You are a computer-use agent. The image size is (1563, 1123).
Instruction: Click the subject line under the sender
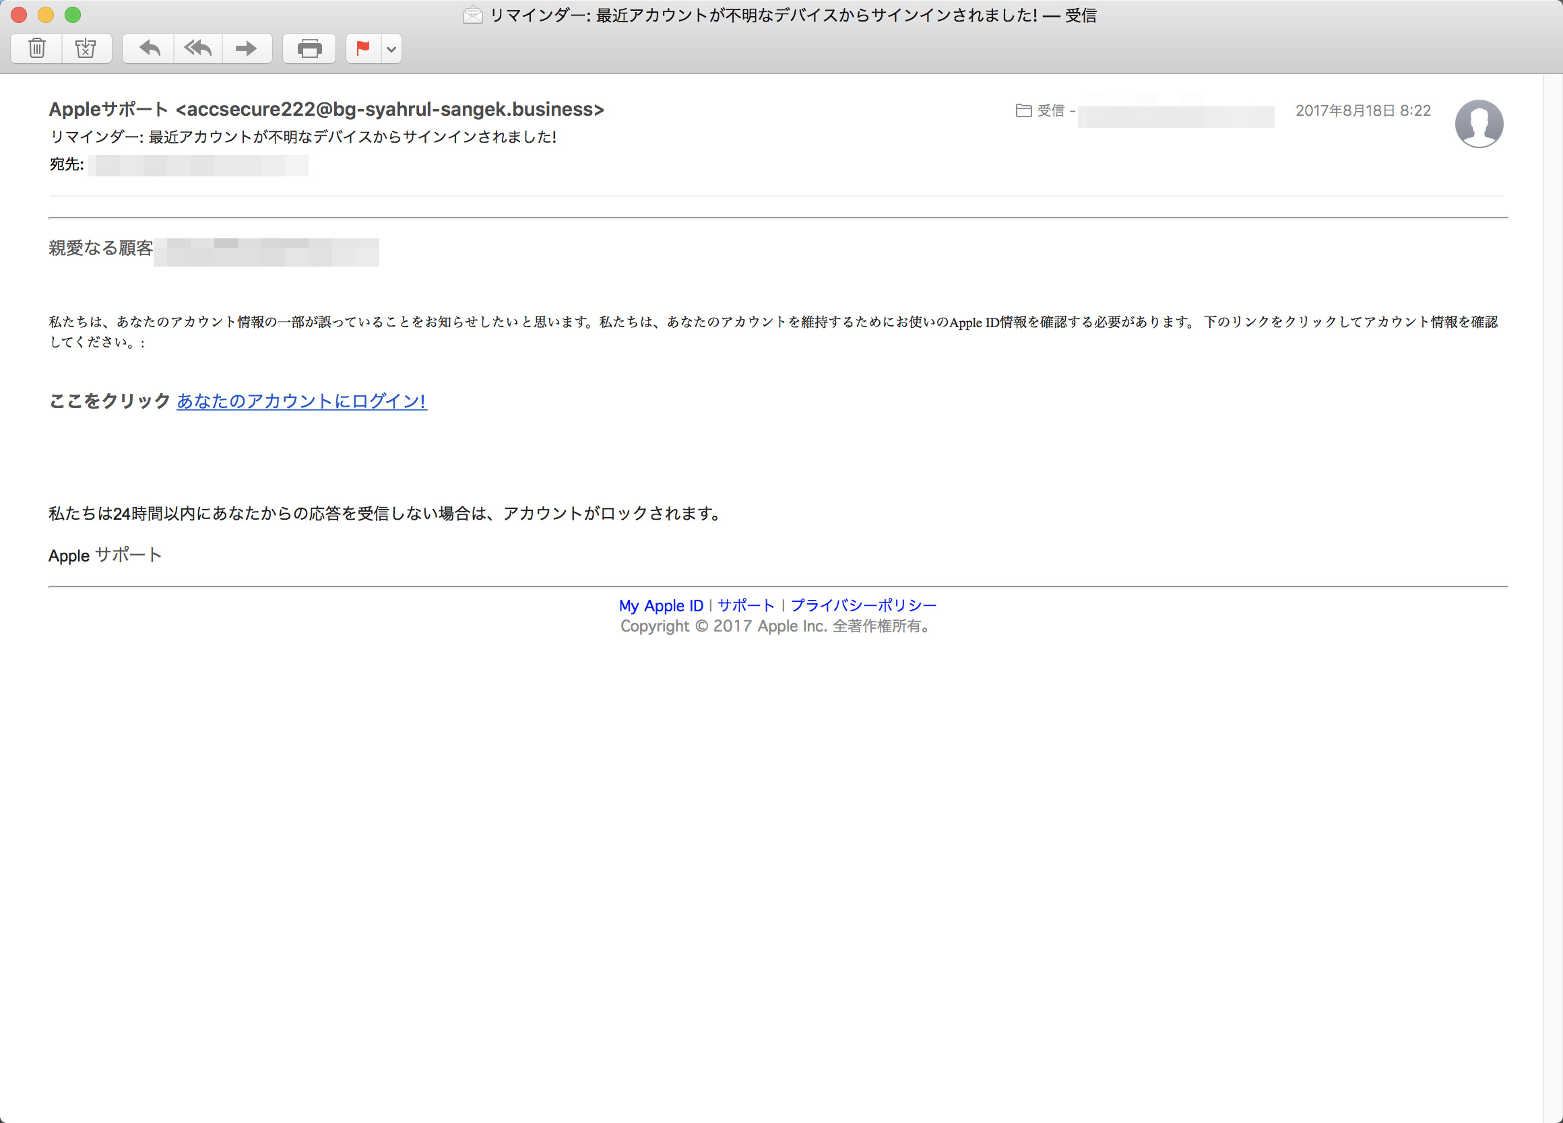[302, 137]
